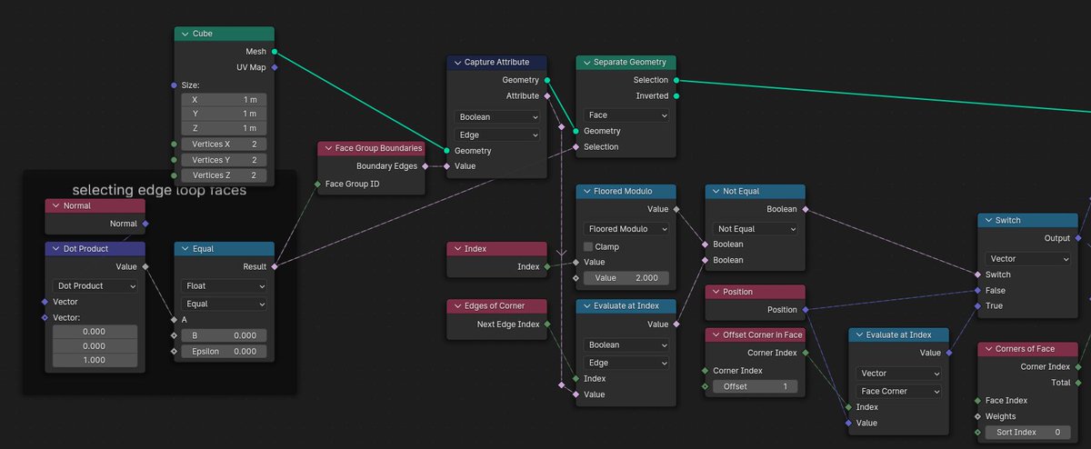The height and width of the screenshot is (449, 1091).
Task: Open Boolean data type dropdown in Capture Attribute
Action: coord(497,117)
